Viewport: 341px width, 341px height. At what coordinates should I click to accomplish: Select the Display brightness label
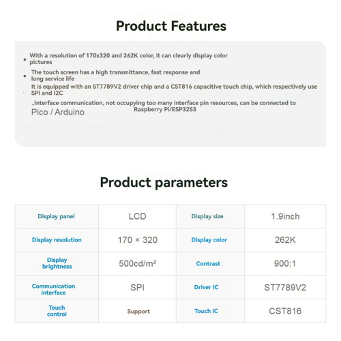[57, 263]
